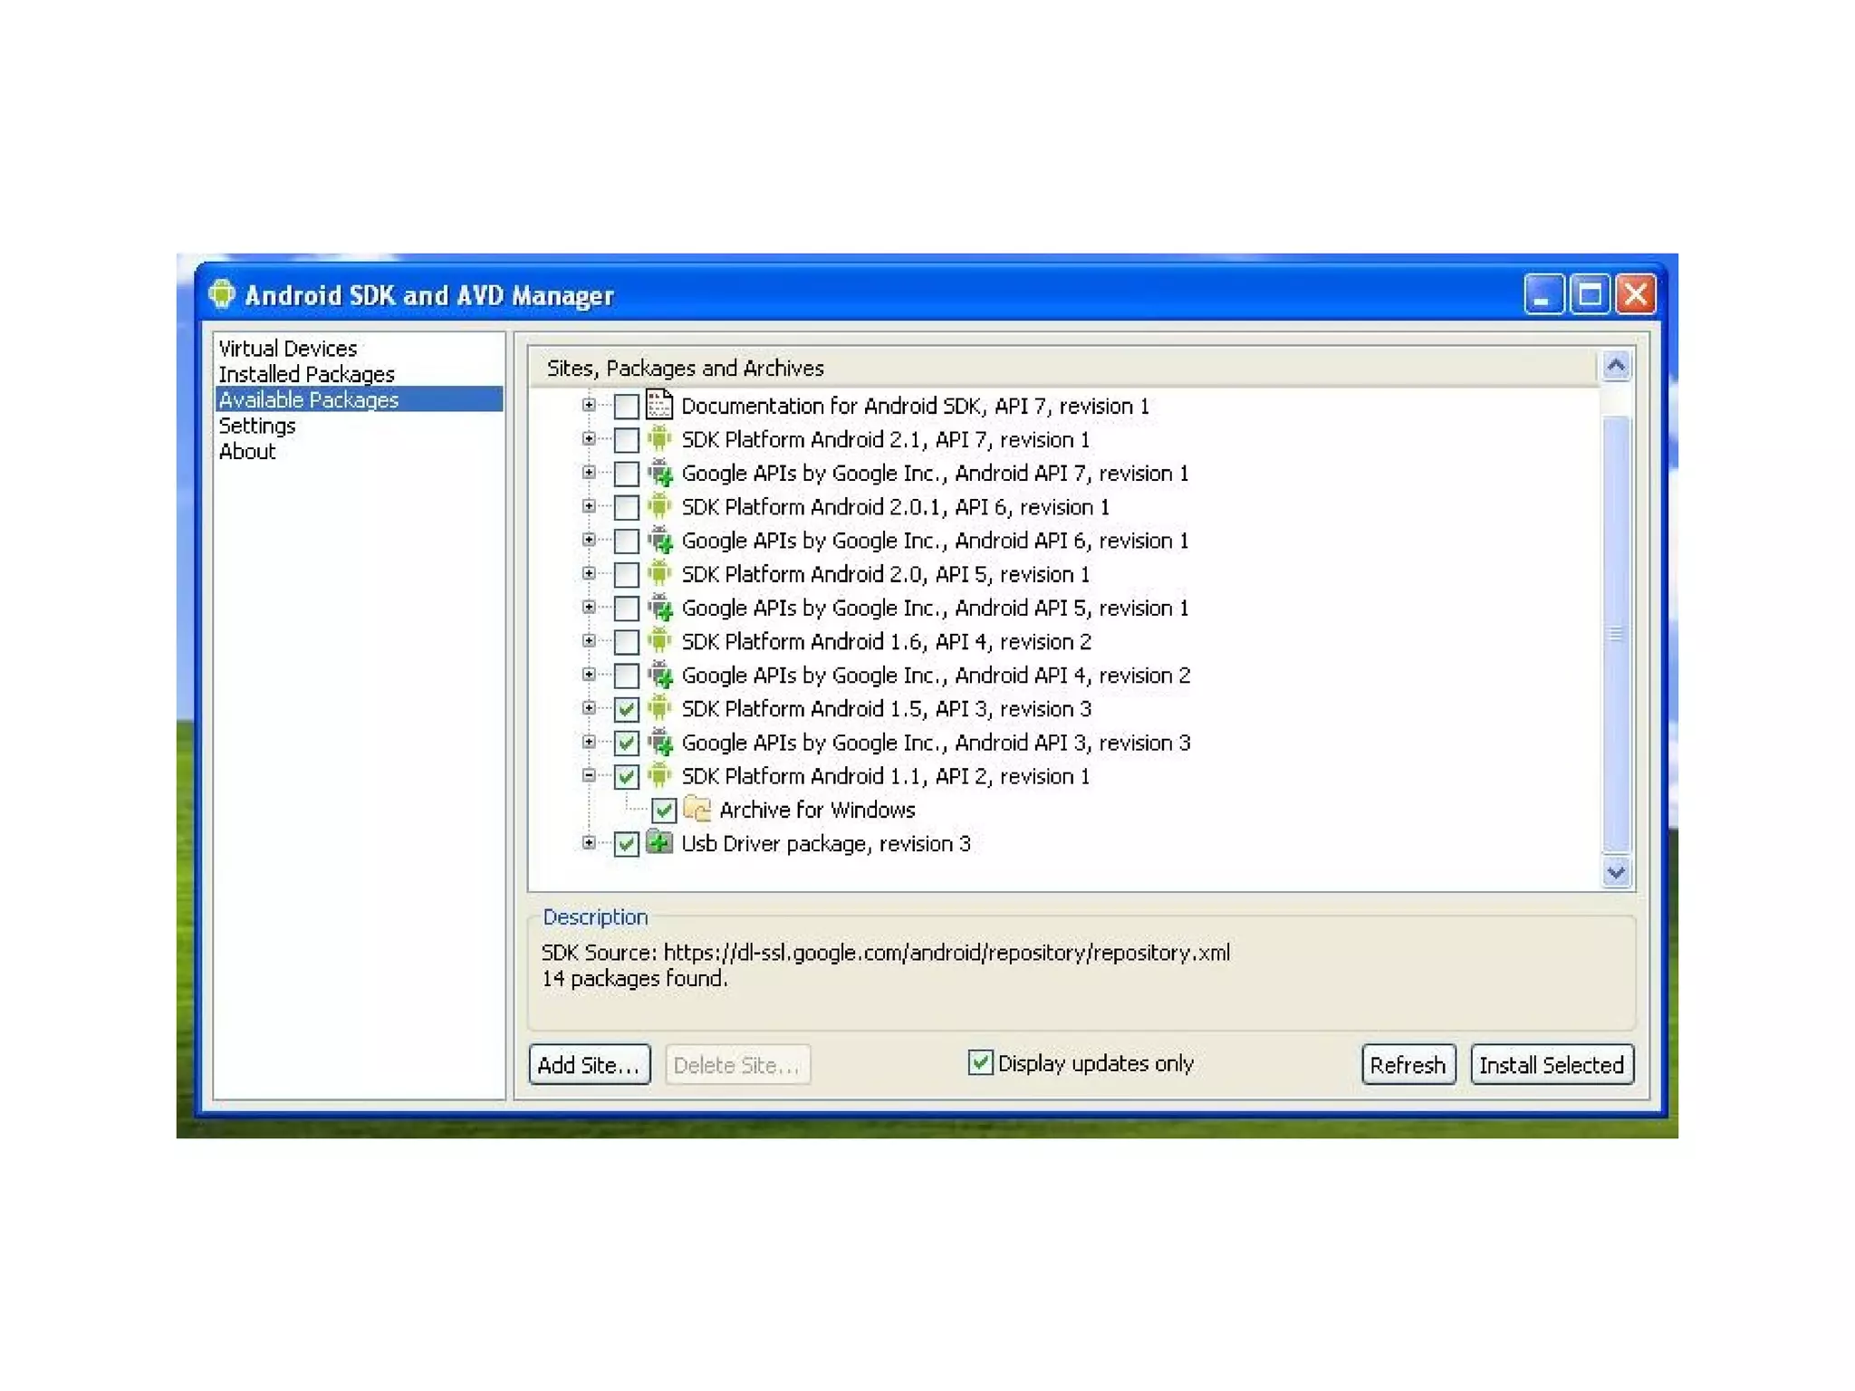
Task: Expand the Documentation for Android SDK node
Action: click(x=589, y=405)
